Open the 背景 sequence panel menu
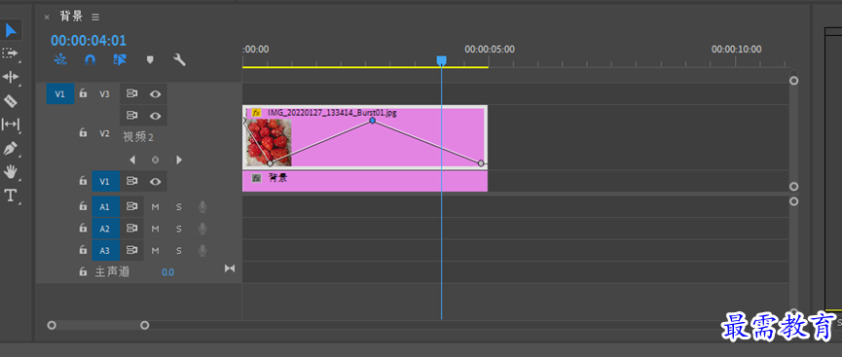842x357 pixels. (x=95, y=18)
